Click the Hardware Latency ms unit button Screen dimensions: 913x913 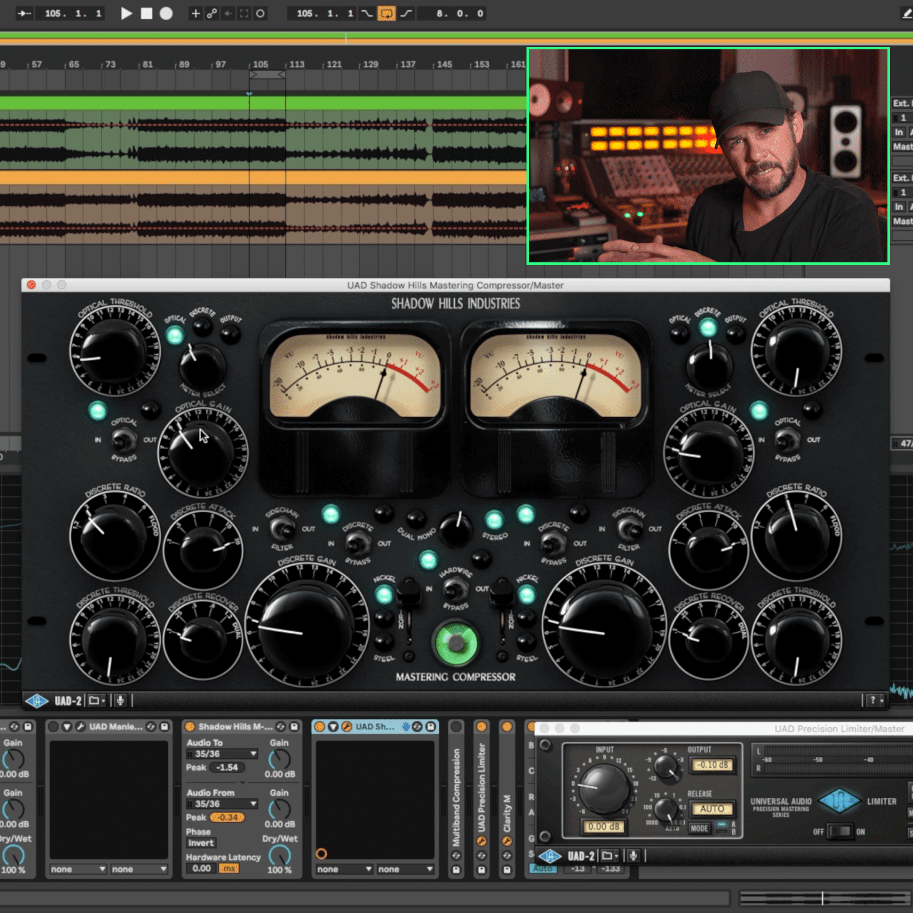pos(229,869)
